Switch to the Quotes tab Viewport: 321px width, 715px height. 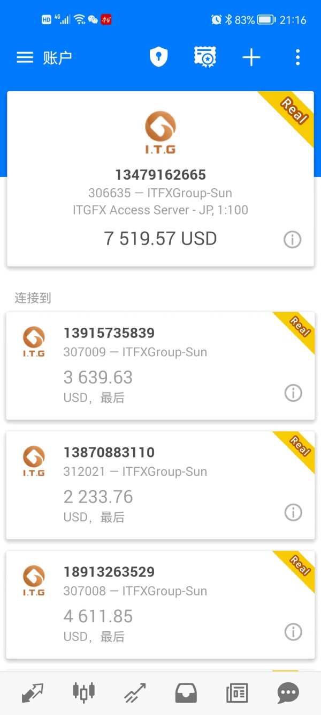point(32,693)
